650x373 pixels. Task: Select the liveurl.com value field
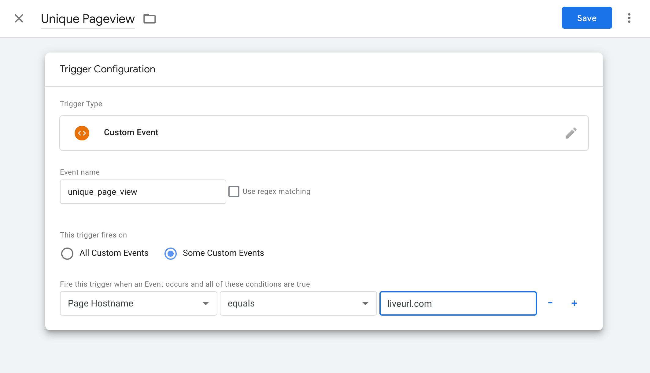458,303
